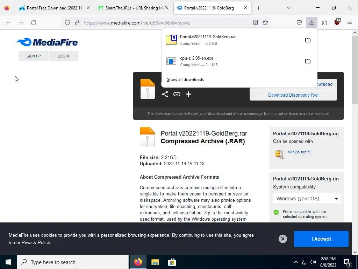Screen dimensions: 358x269
Task: Open the Windows notification center icon
Action: tap(347, 262)
